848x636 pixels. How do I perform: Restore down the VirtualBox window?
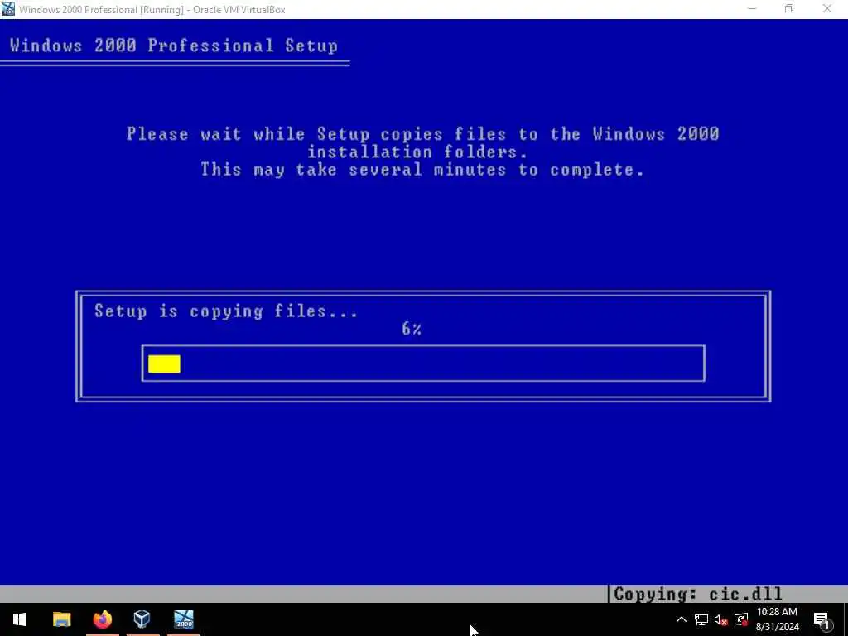click(x=789, y=9)
